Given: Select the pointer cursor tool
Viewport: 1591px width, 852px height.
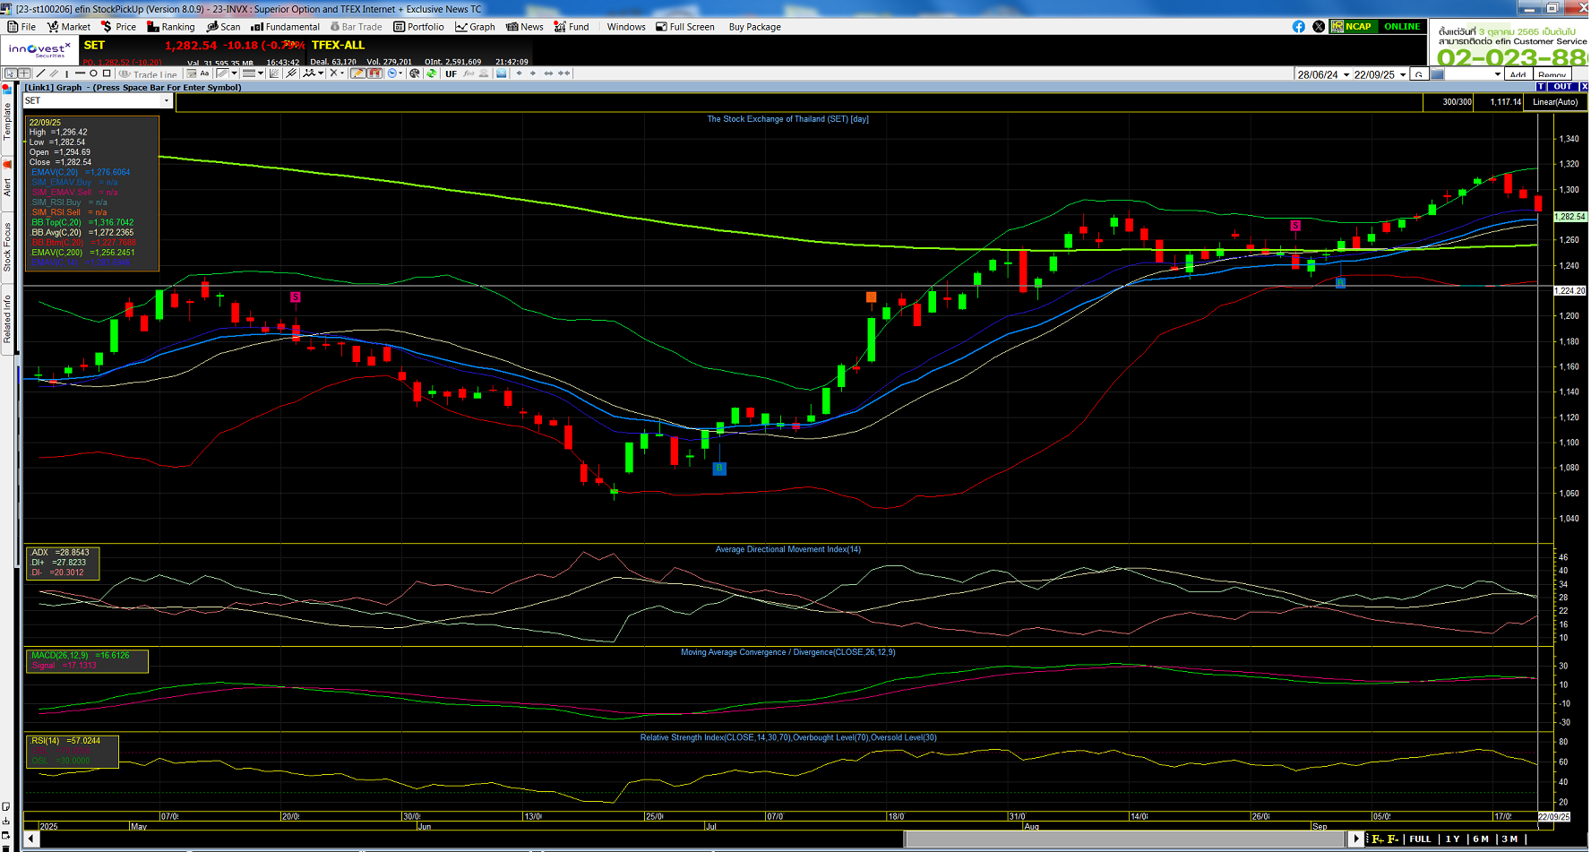Looking at the screenshot, I should [x=11, y=73].
